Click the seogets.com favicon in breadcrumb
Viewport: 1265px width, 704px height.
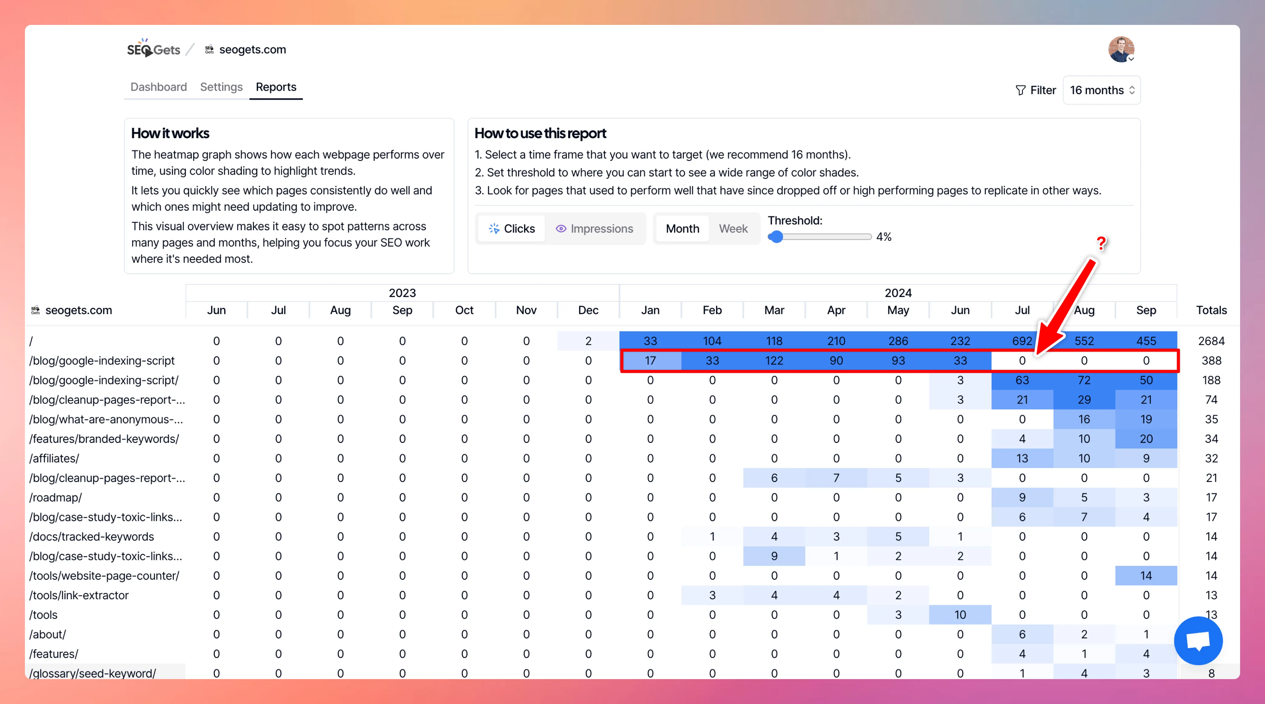209,50
